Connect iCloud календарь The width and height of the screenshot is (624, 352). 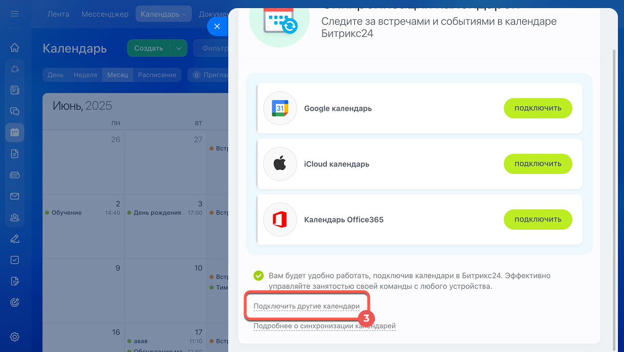537,164
